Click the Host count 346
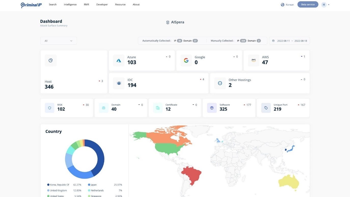 pyautogui.click(x=49, y=87)
